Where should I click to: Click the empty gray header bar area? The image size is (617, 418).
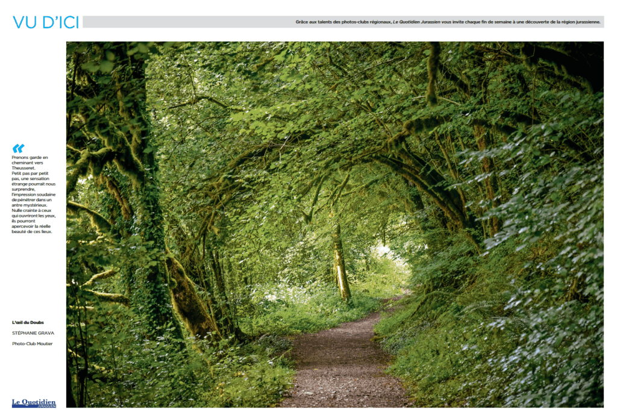(181, 22)
